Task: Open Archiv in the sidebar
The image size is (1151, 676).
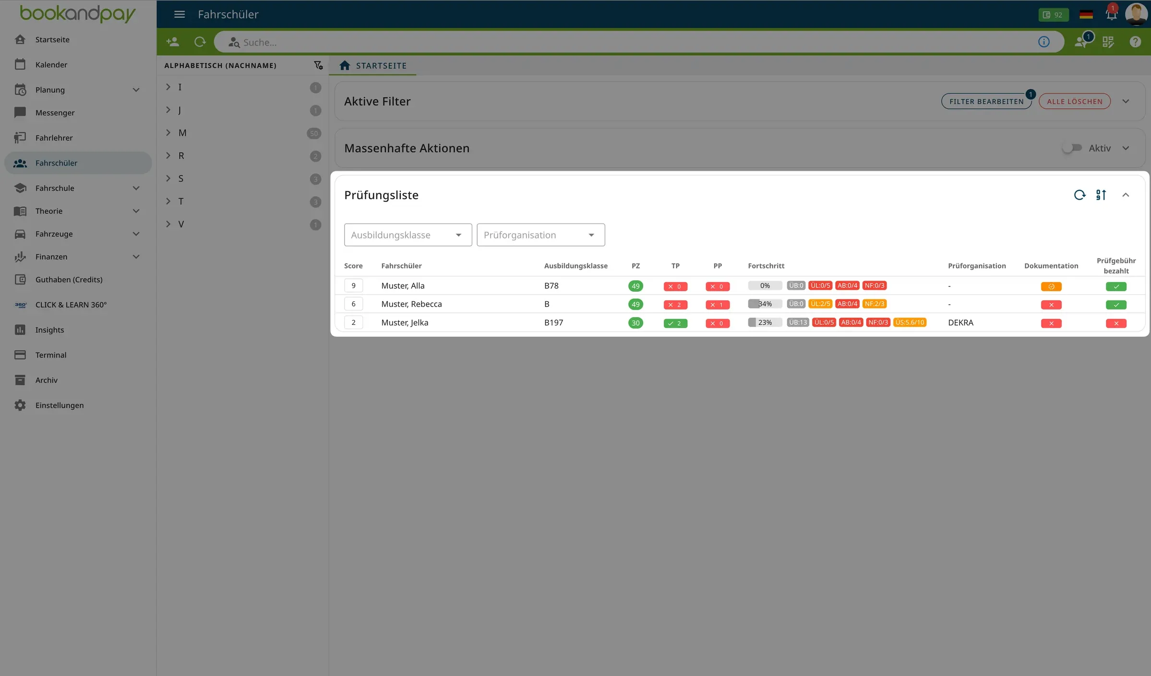Action: coord(78,380)
